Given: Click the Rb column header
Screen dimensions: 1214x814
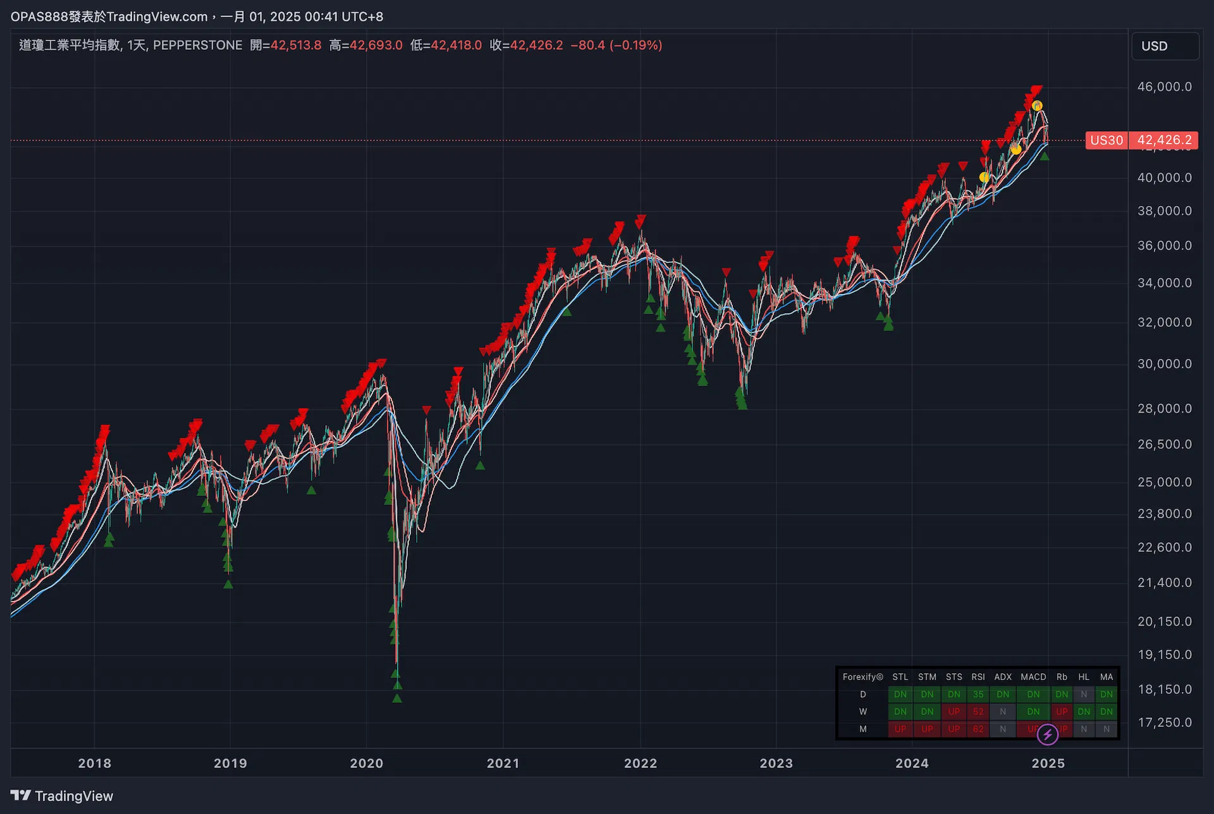Looking at the screenshot, I should [x=1062, y=677].
